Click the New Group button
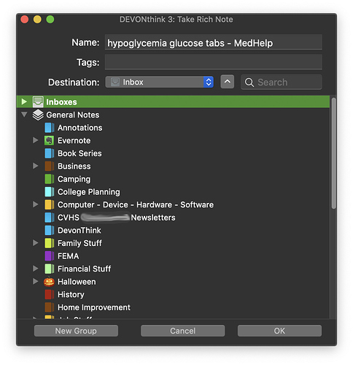Image resolution: width=353 pixels, height=365 pixels. (76, 331)
